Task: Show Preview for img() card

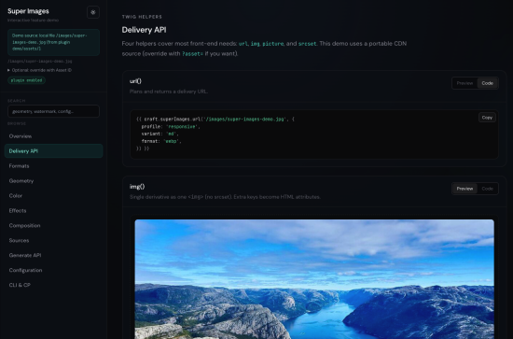Action: pos(464,189)
